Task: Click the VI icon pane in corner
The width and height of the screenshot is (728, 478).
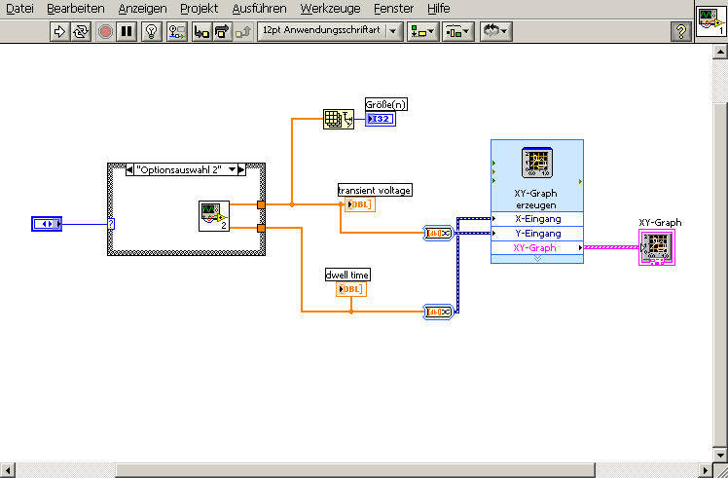Action: tap(711, 21)
